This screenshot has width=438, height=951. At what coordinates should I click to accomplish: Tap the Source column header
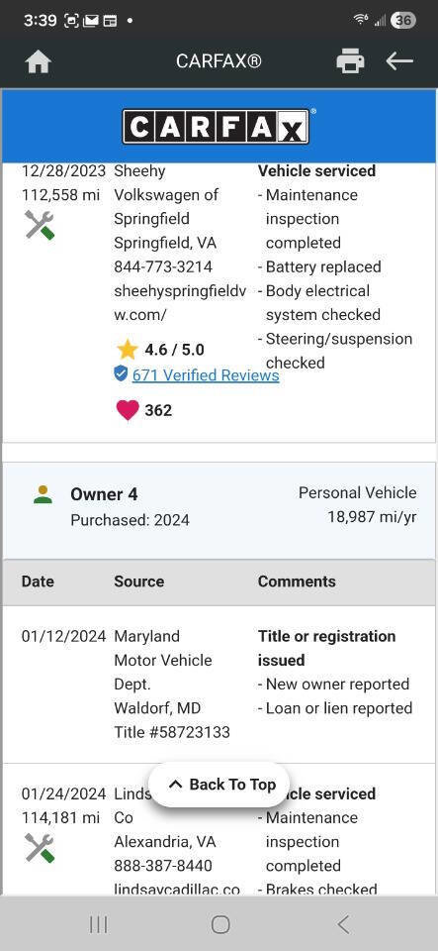coord(139,581)
